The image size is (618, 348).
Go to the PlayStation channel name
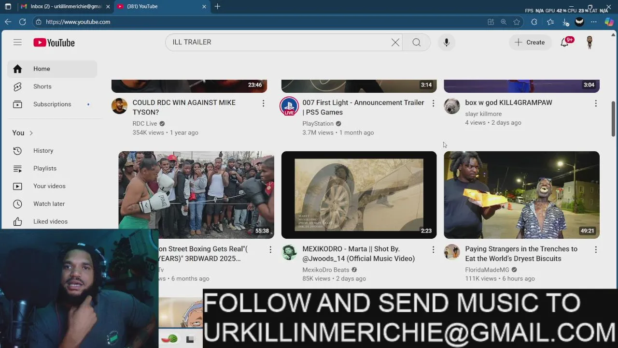point(318,124)
